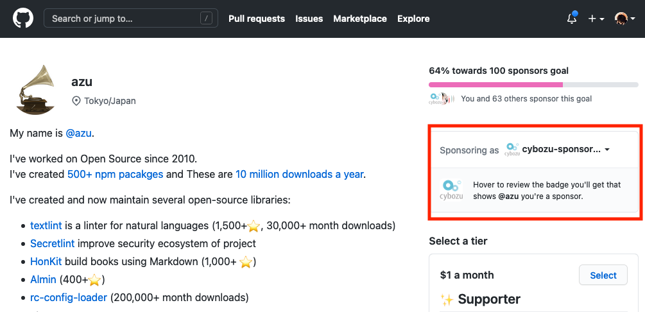The height and width of the screenshot is (312, 645).
Task: Click the location pin icon by Tokyo/Japan
Action: pos(76,101)
